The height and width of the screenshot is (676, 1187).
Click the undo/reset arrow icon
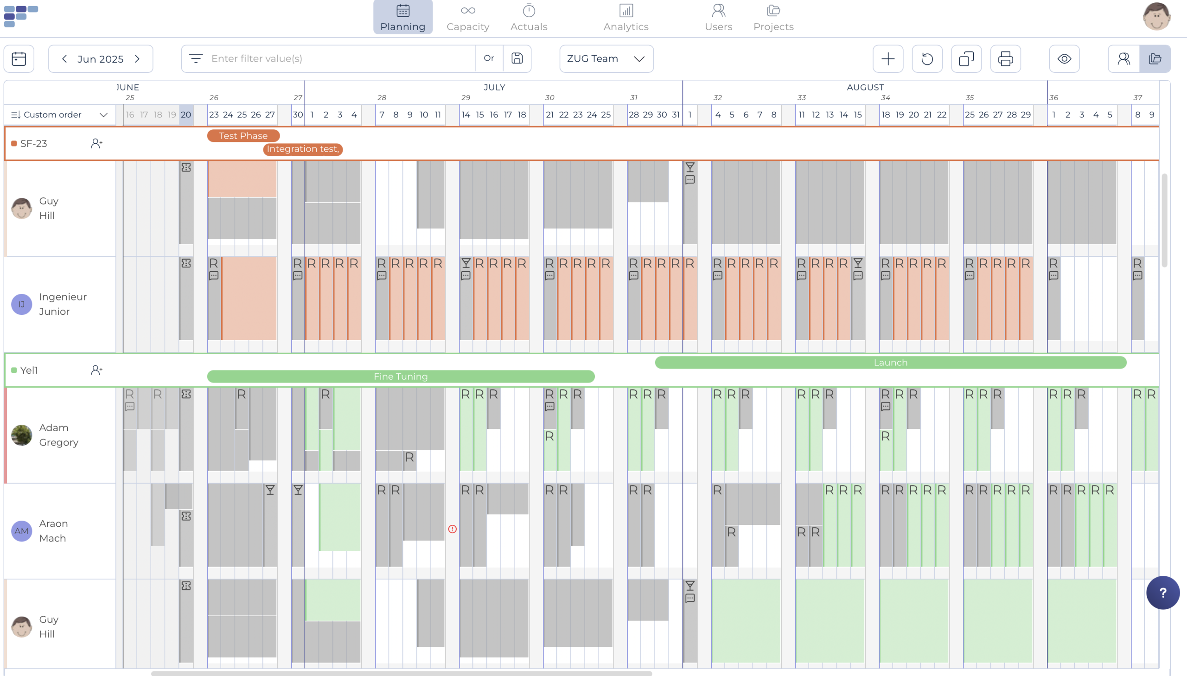(926, 58)
